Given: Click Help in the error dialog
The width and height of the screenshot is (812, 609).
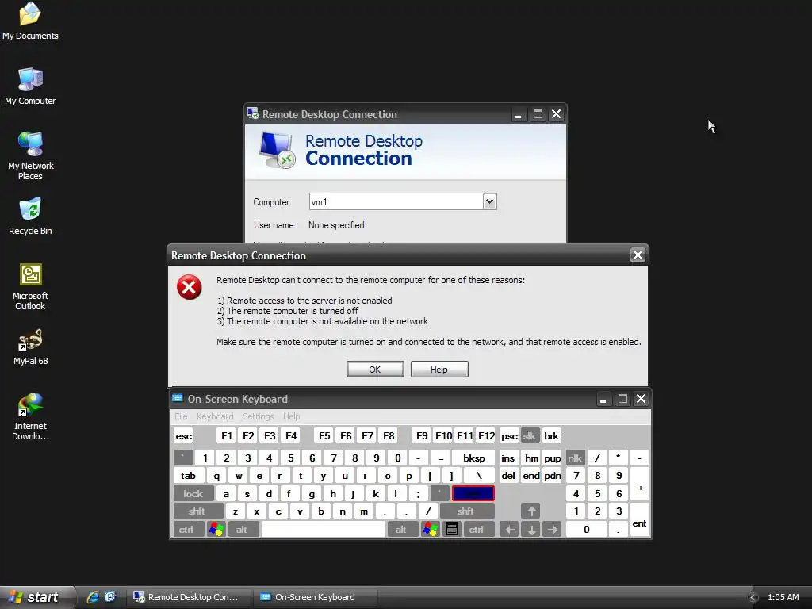Looking at the screenshot, I should [439, 370].
